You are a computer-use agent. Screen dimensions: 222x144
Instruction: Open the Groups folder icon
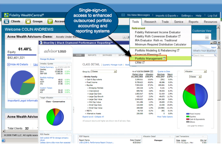tap(28, 21)
